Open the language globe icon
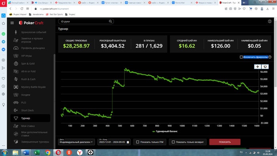The image size is (277, 156). pyautogui.click(x=269, y=21)
